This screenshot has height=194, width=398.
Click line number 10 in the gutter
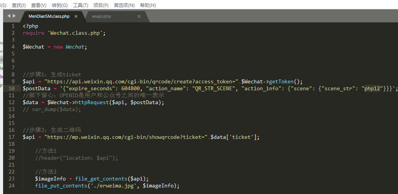pos(12,89)
